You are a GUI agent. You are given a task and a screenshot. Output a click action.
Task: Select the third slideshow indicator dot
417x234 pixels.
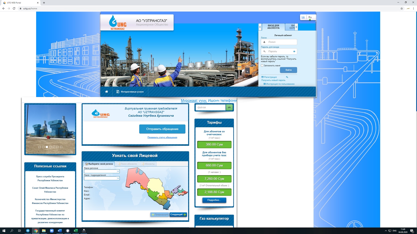point(47,147)
